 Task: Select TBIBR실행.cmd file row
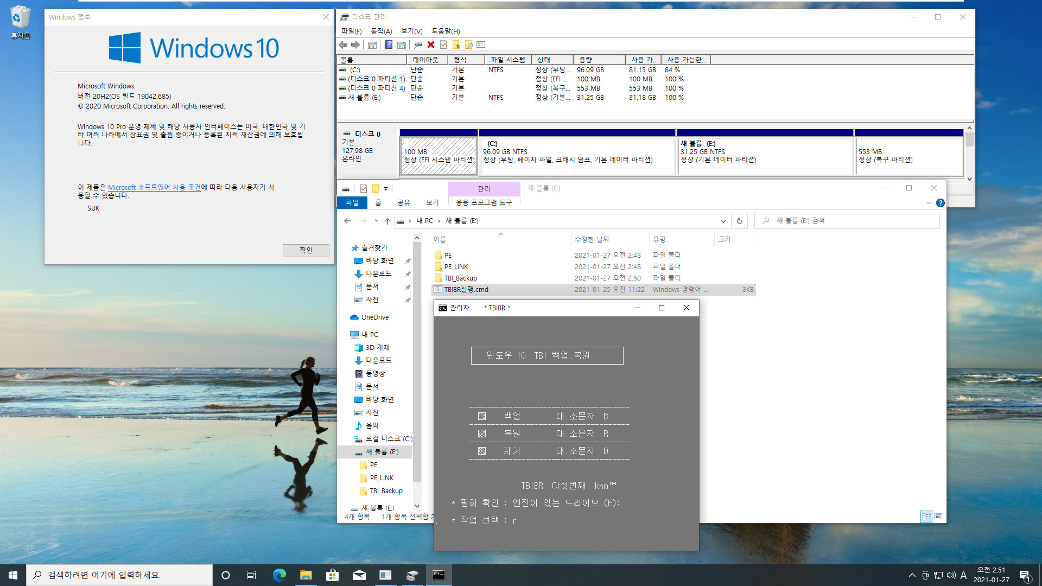594,290
